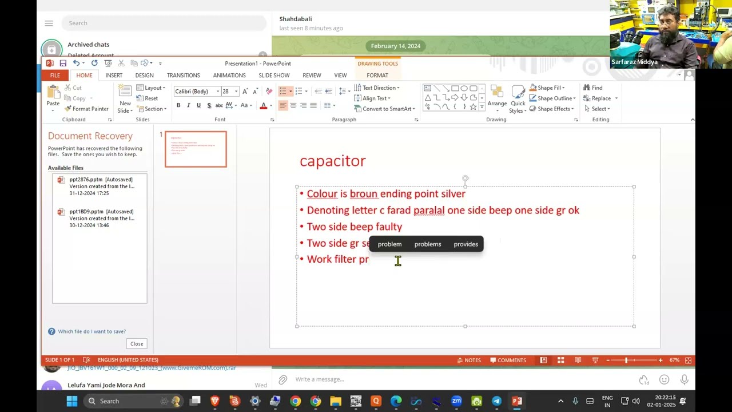The image size is (732, 412).
Task: Open Align Text dropdown
Action: pyautogui.click(x=372, y=98)
